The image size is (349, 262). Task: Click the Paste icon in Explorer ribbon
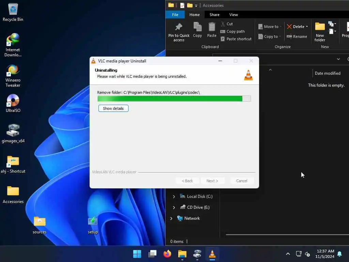coord(212,30)
